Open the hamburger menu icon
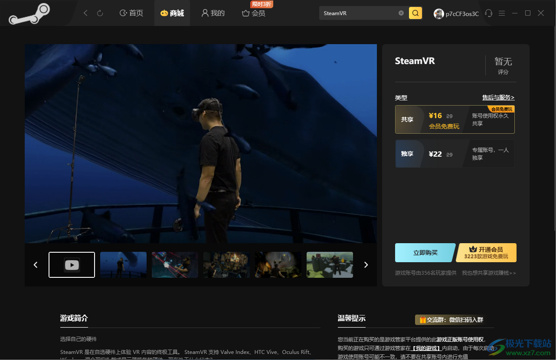 tap(502, 13)
